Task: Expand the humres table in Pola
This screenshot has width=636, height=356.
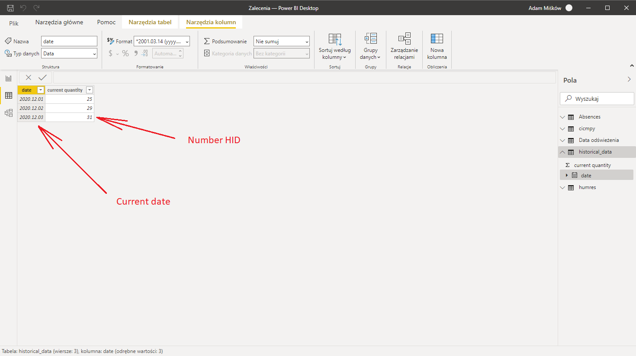Action: (x=562, y=187)
